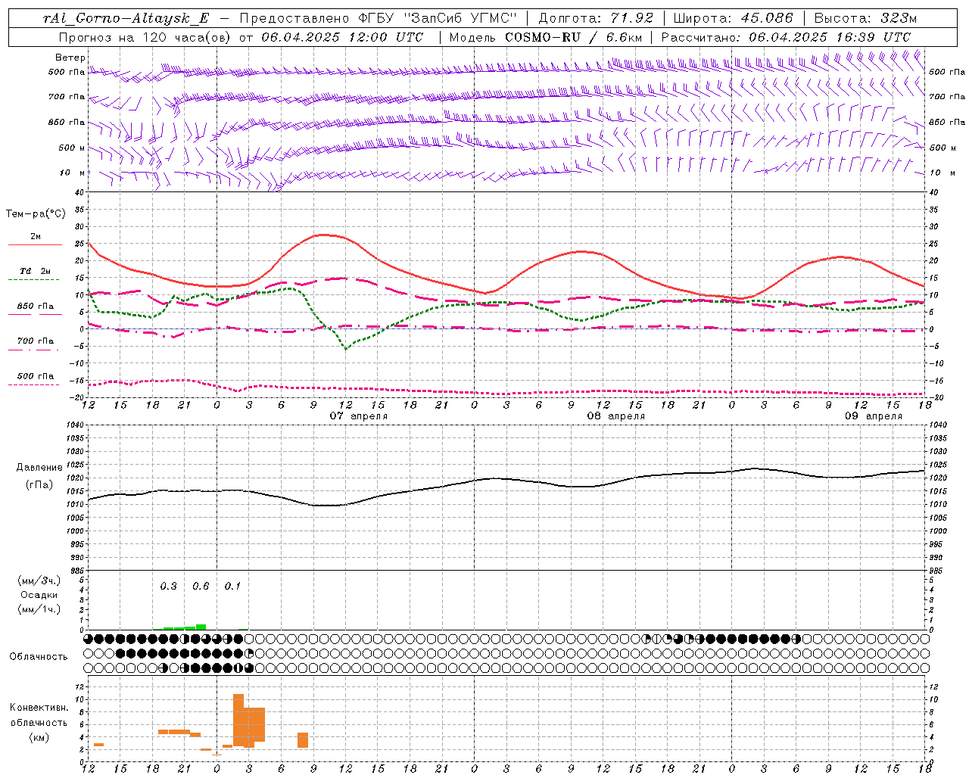Viewport: 969px width, 775px height.
Task: Select the Долгота: 71.92 header field
Action: (x=596, y=18)
